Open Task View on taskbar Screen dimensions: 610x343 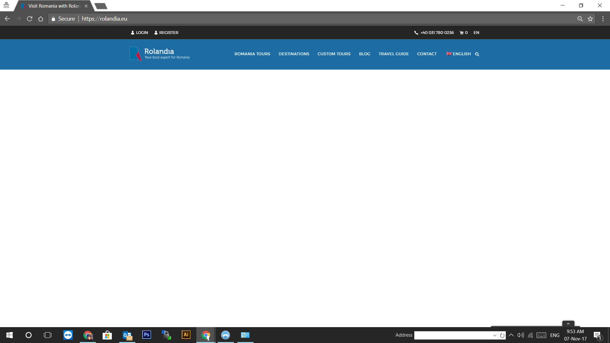(x=48, y=335)
